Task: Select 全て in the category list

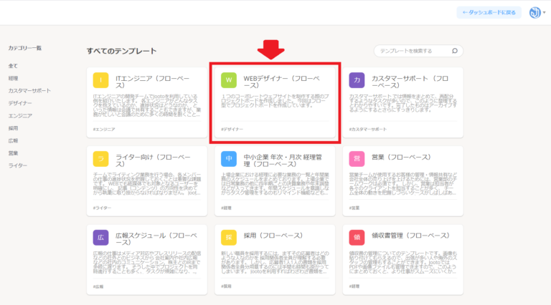Action: pos(13,66)
